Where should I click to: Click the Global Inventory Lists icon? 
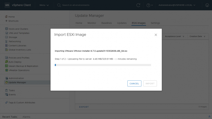[6, 50]
